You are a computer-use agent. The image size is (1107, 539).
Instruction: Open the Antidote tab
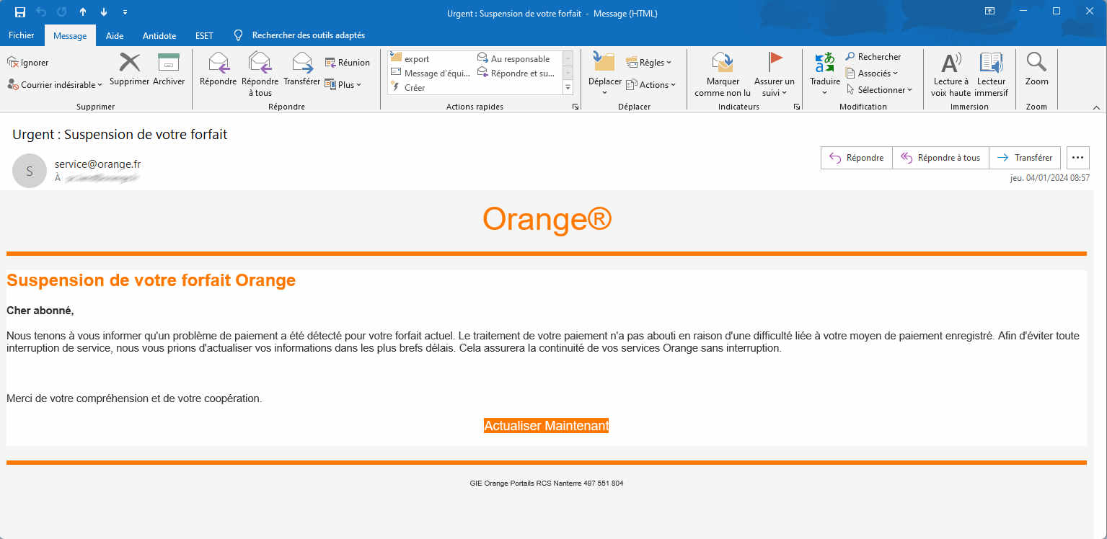pyautogui.click(x=159, y=35)
